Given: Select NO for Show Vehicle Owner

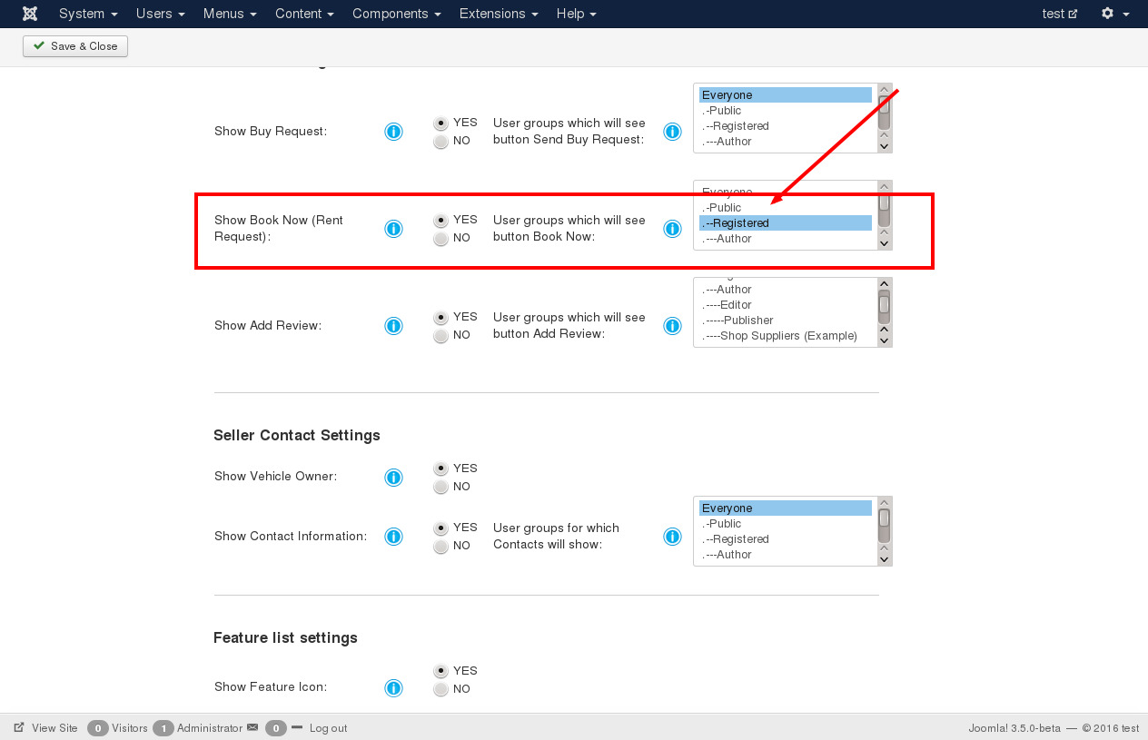Looking at the screenshot, I should click(441, 488).
